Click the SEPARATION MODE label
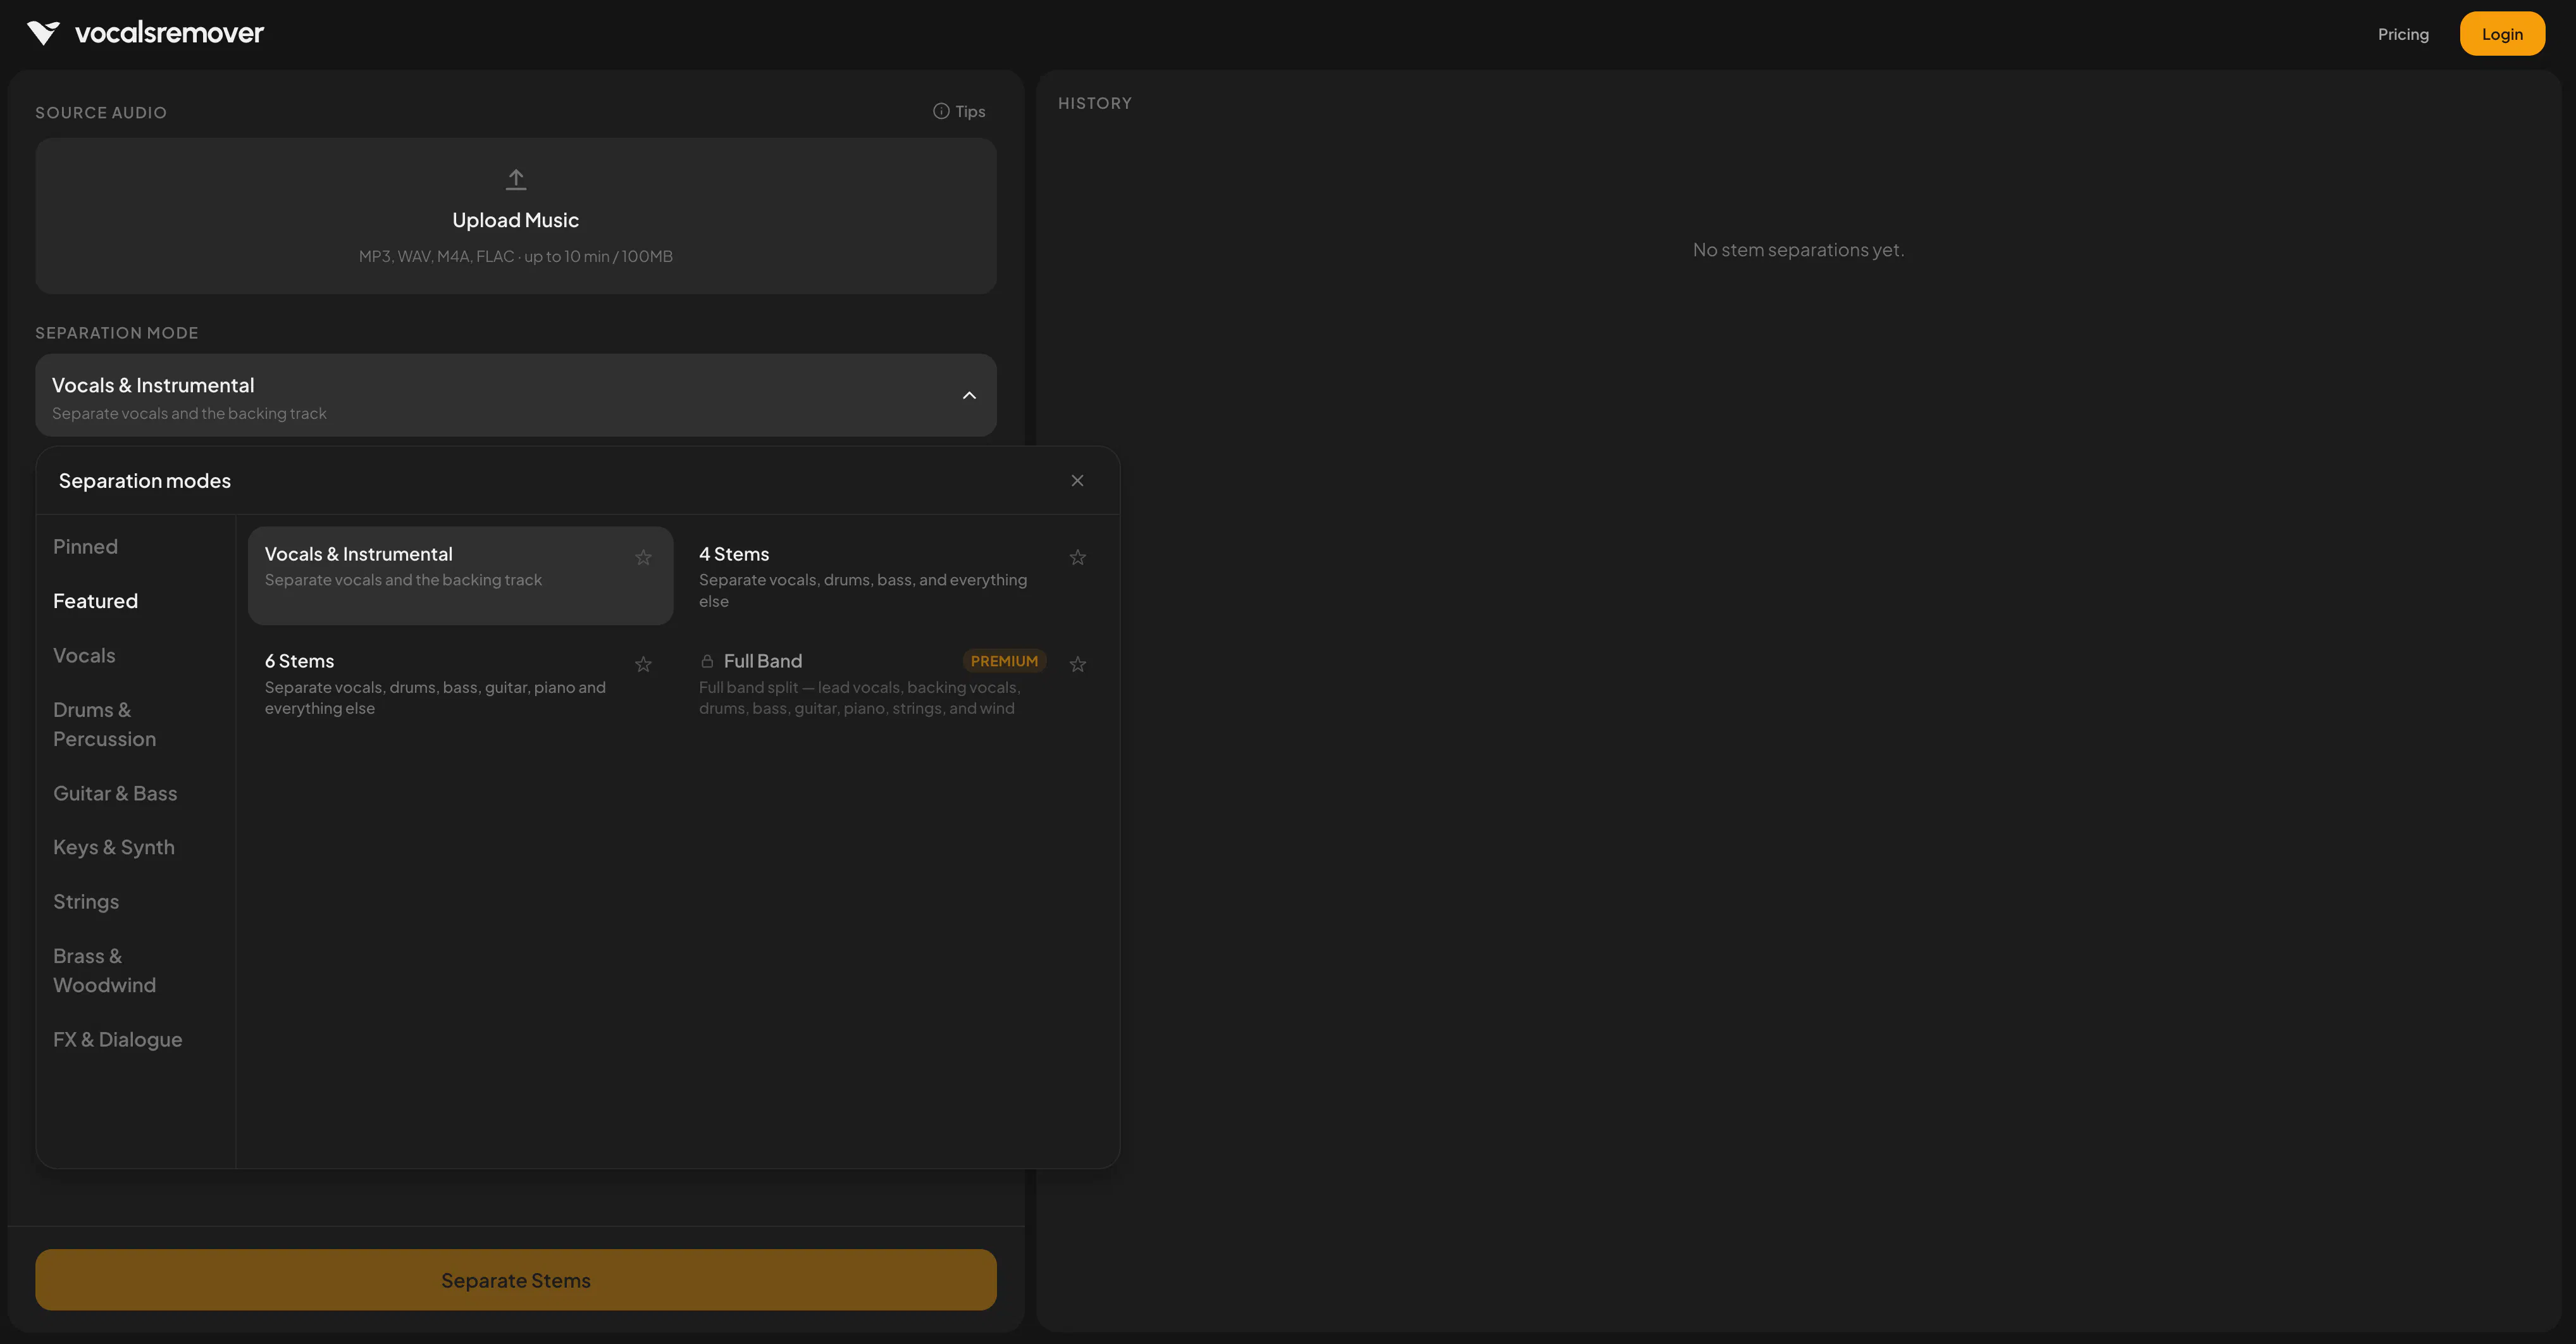2576x1344 pixels. (x=117, y=333)
